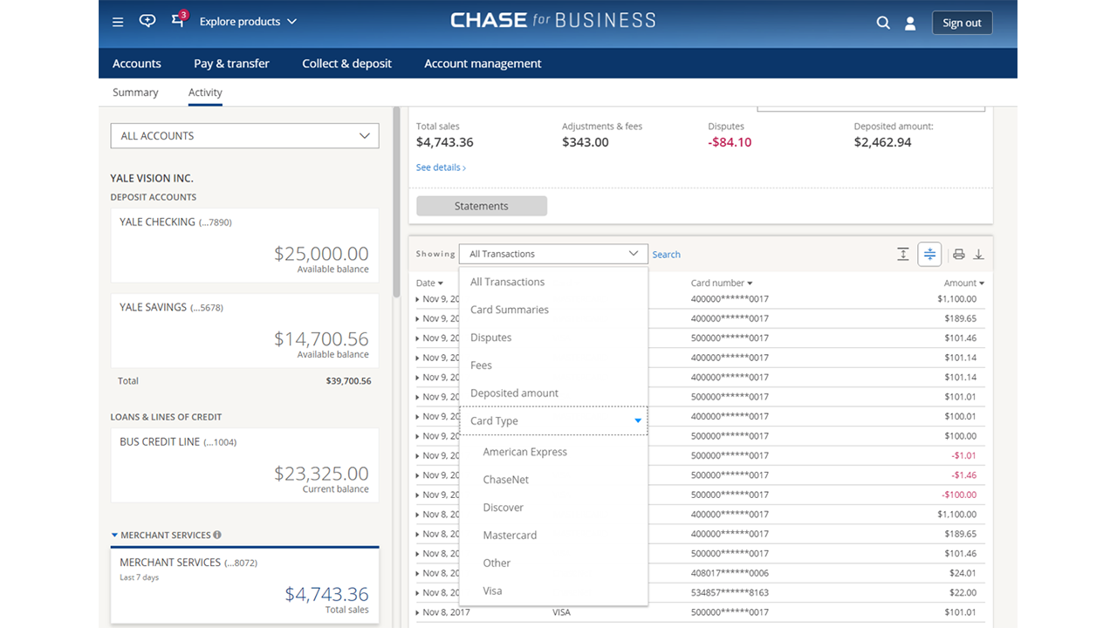
Task: Click the $4,743.36 total sales value at top
Action: [x=445, y=142]
